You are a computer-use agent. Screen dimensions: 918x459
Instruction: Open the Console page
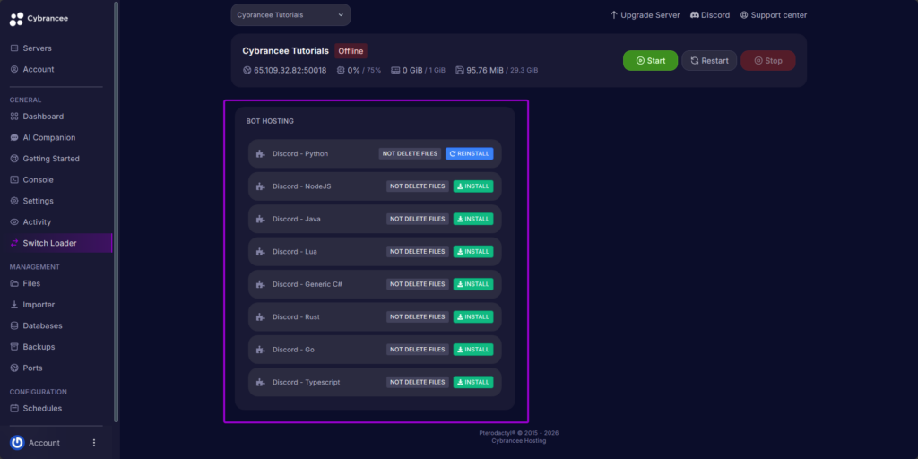click(x=32, y=179)
